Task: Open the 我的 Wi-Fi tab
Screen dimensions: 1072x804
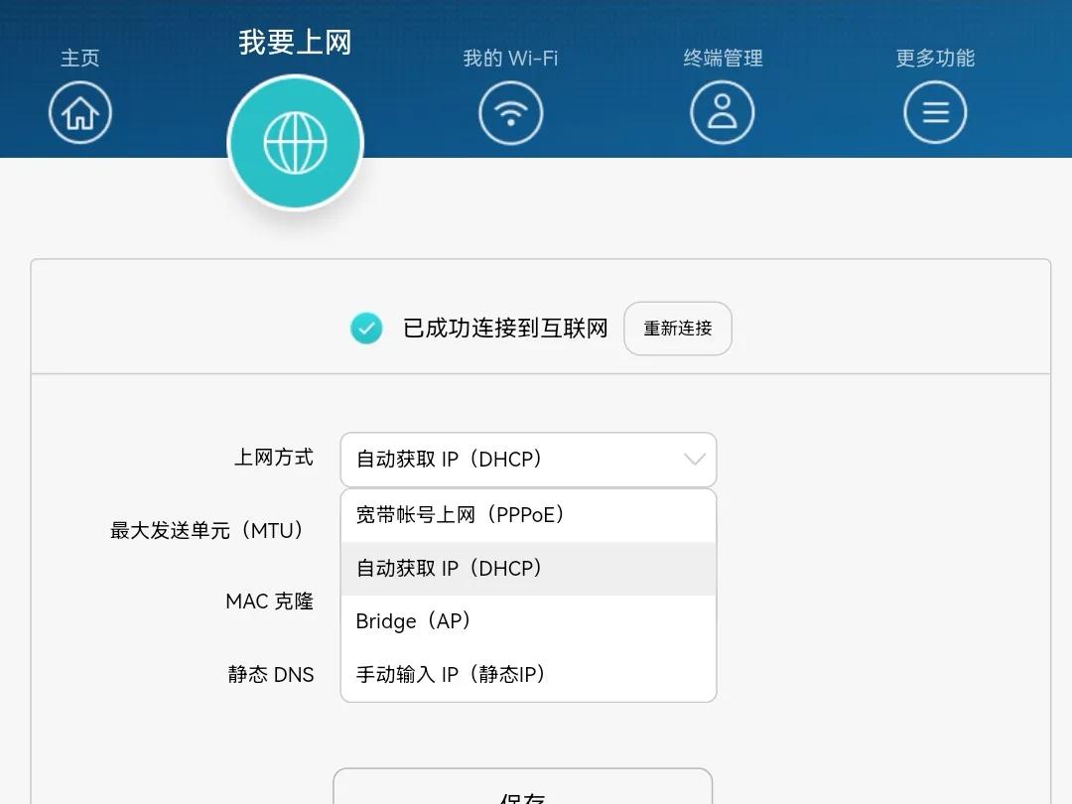Action: (510, 58)
